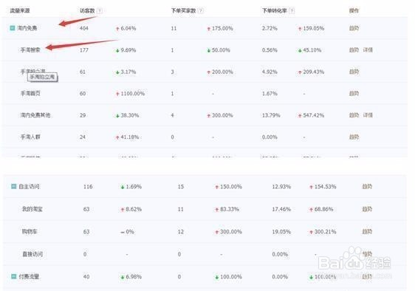Select the 淘内免费 row label
Screen dimensions: 415x291
[27, 28]
